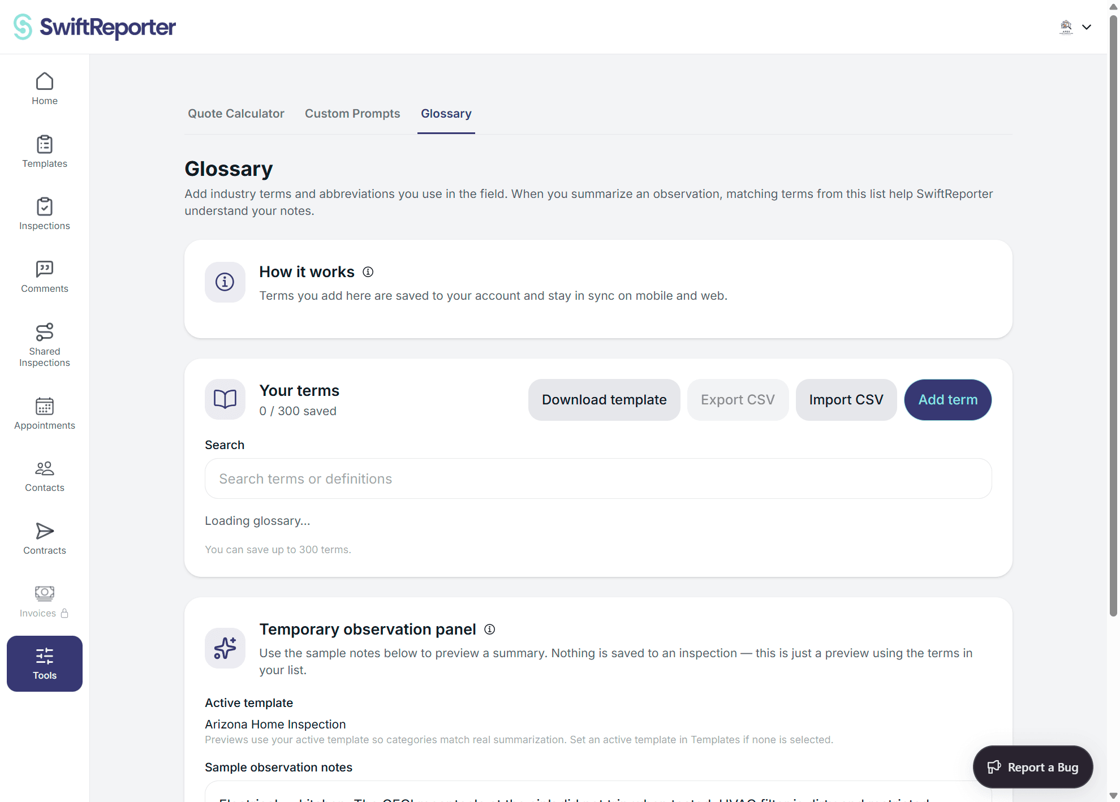Click the book icon beside Your terms
1120x802 pixels.
click(x=225, y=399)
